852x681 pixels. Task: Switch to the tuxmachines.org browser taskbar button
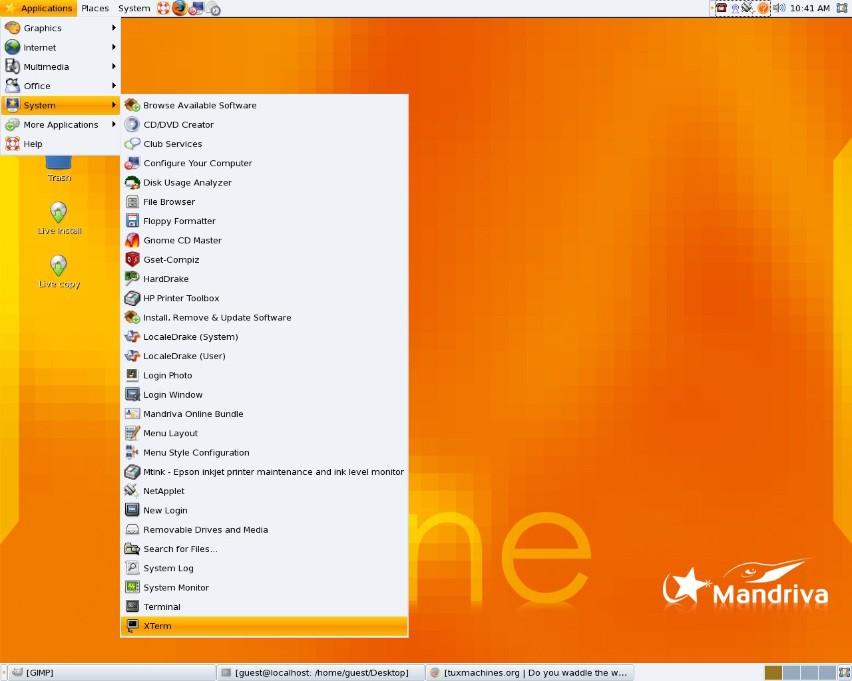[530, 672]
